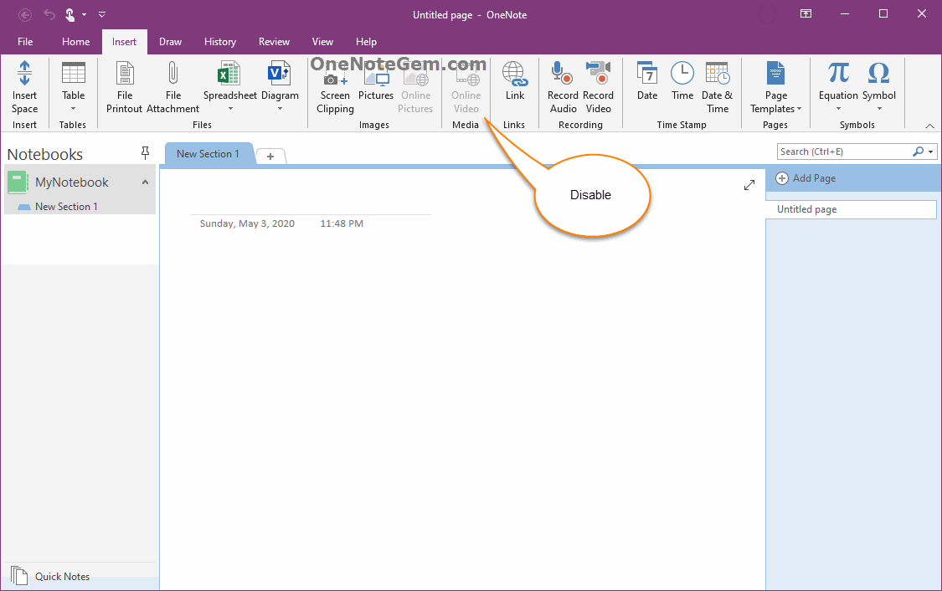Pin the Notebooks pane

(x=145, y=153)
